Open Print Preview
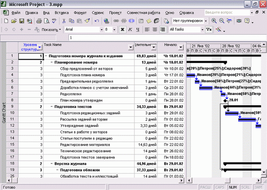This screenshot has height=190, width=267. click(47, 21)
